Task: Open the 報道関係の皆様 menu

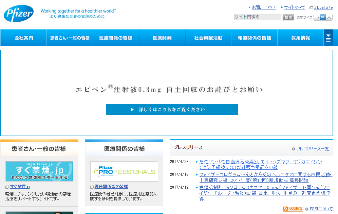Action: pyautogui.click(x=255, y=38)
